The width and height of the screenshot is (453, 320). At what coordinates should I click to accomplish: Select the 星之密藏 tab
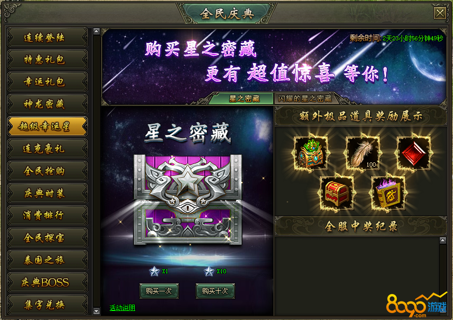click(x=244, y=99)
